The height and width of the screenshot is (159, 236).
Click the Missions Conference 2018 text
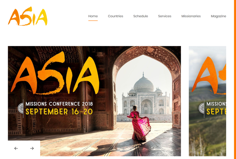pyautogui.click(x=59, y=104)
